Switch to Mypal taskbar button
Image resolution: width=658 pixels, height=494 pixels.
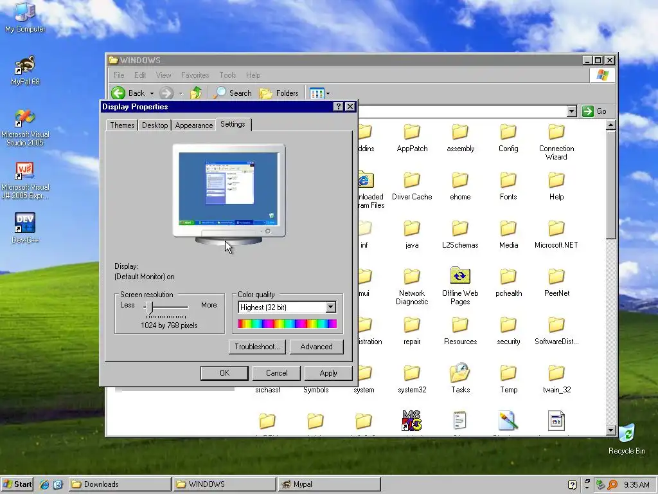coord(329,484)
